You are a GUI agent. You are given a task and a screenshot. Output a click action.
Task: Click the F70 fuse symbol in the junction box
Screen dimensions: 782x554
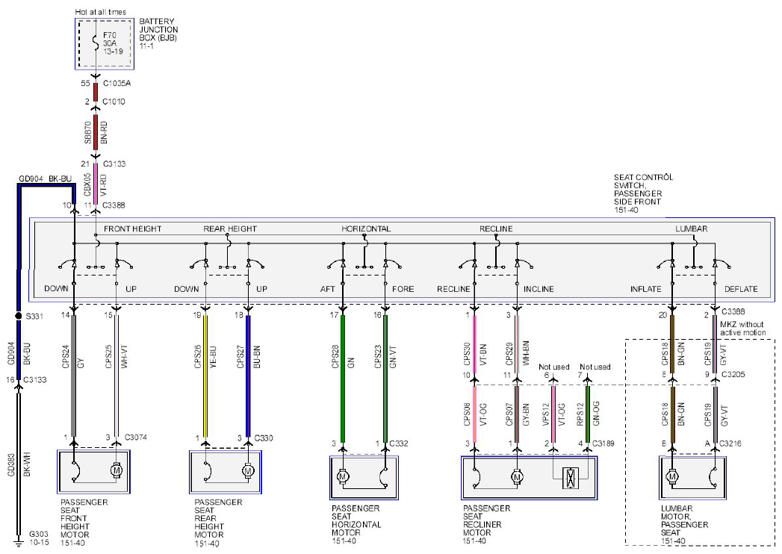pyautogui.click(x=96, y=43)
